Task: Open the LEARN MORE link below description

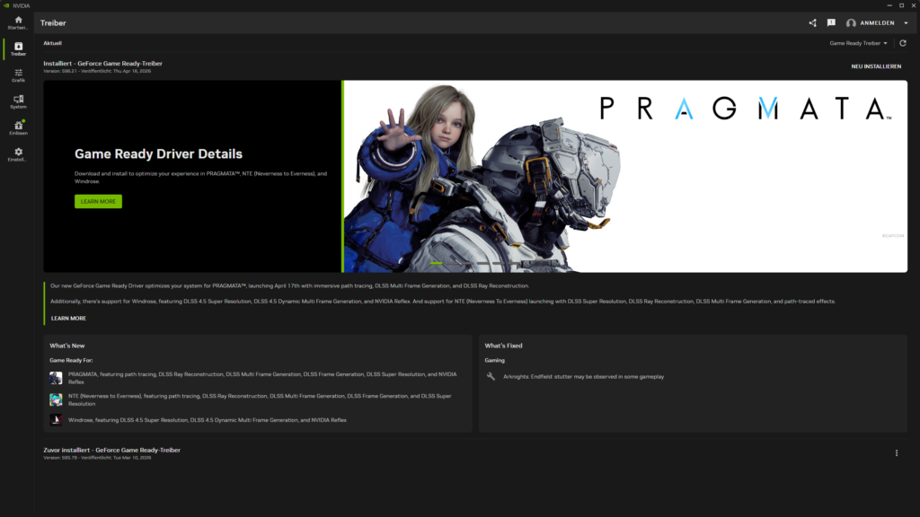Action: pos(68,319)
